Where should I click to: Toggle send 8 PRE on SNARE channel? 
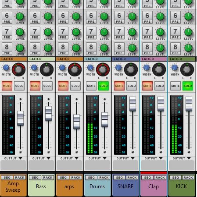pyautogui.click(x=119, y=49)
